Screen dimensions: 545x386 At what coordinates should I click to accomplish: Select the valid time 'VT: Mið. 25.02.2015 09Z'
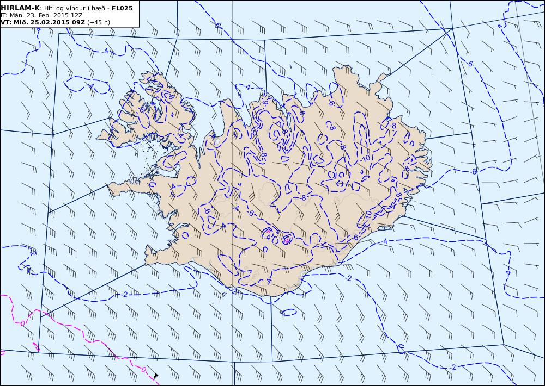43,22
